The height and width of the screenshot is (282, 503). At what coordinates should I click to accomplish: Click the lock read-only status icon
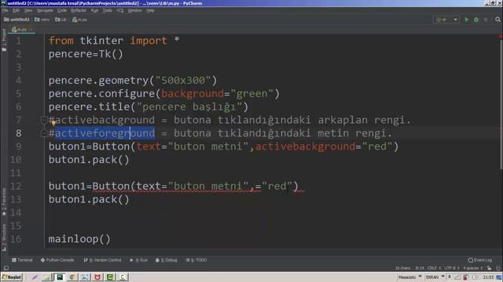point(489,268)
